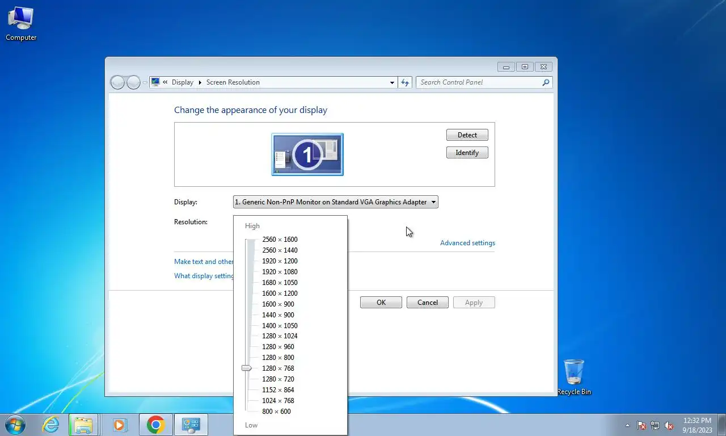Open Google Chrome from the taskbar
This screenshot has width=726, height=436.
point(155,425)
